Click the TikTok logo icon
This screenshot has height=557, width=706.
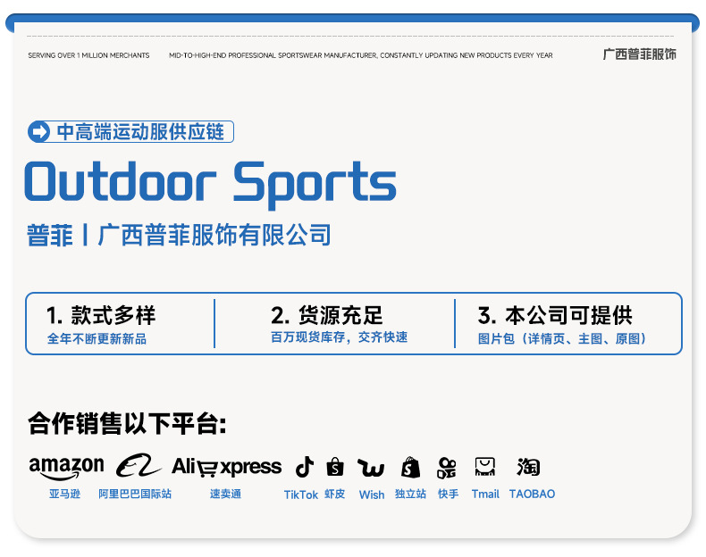[x=305, y=467]
